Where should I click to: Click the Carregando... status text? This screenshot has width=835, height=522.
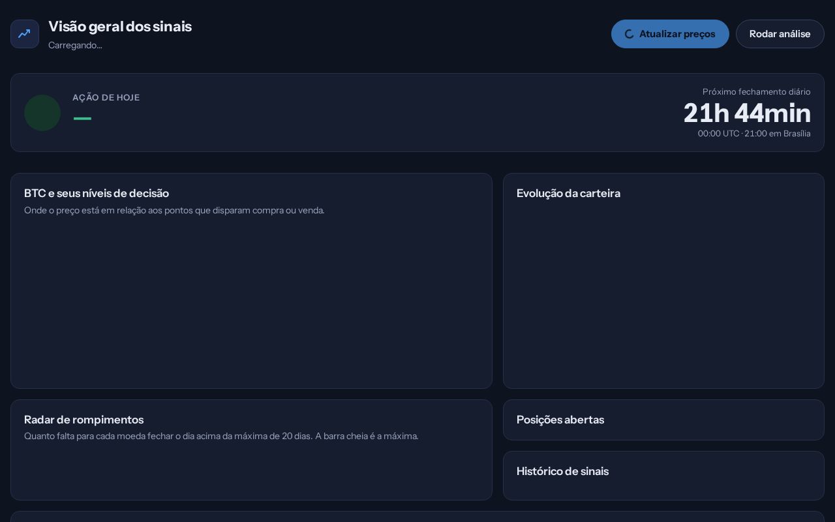75,45
